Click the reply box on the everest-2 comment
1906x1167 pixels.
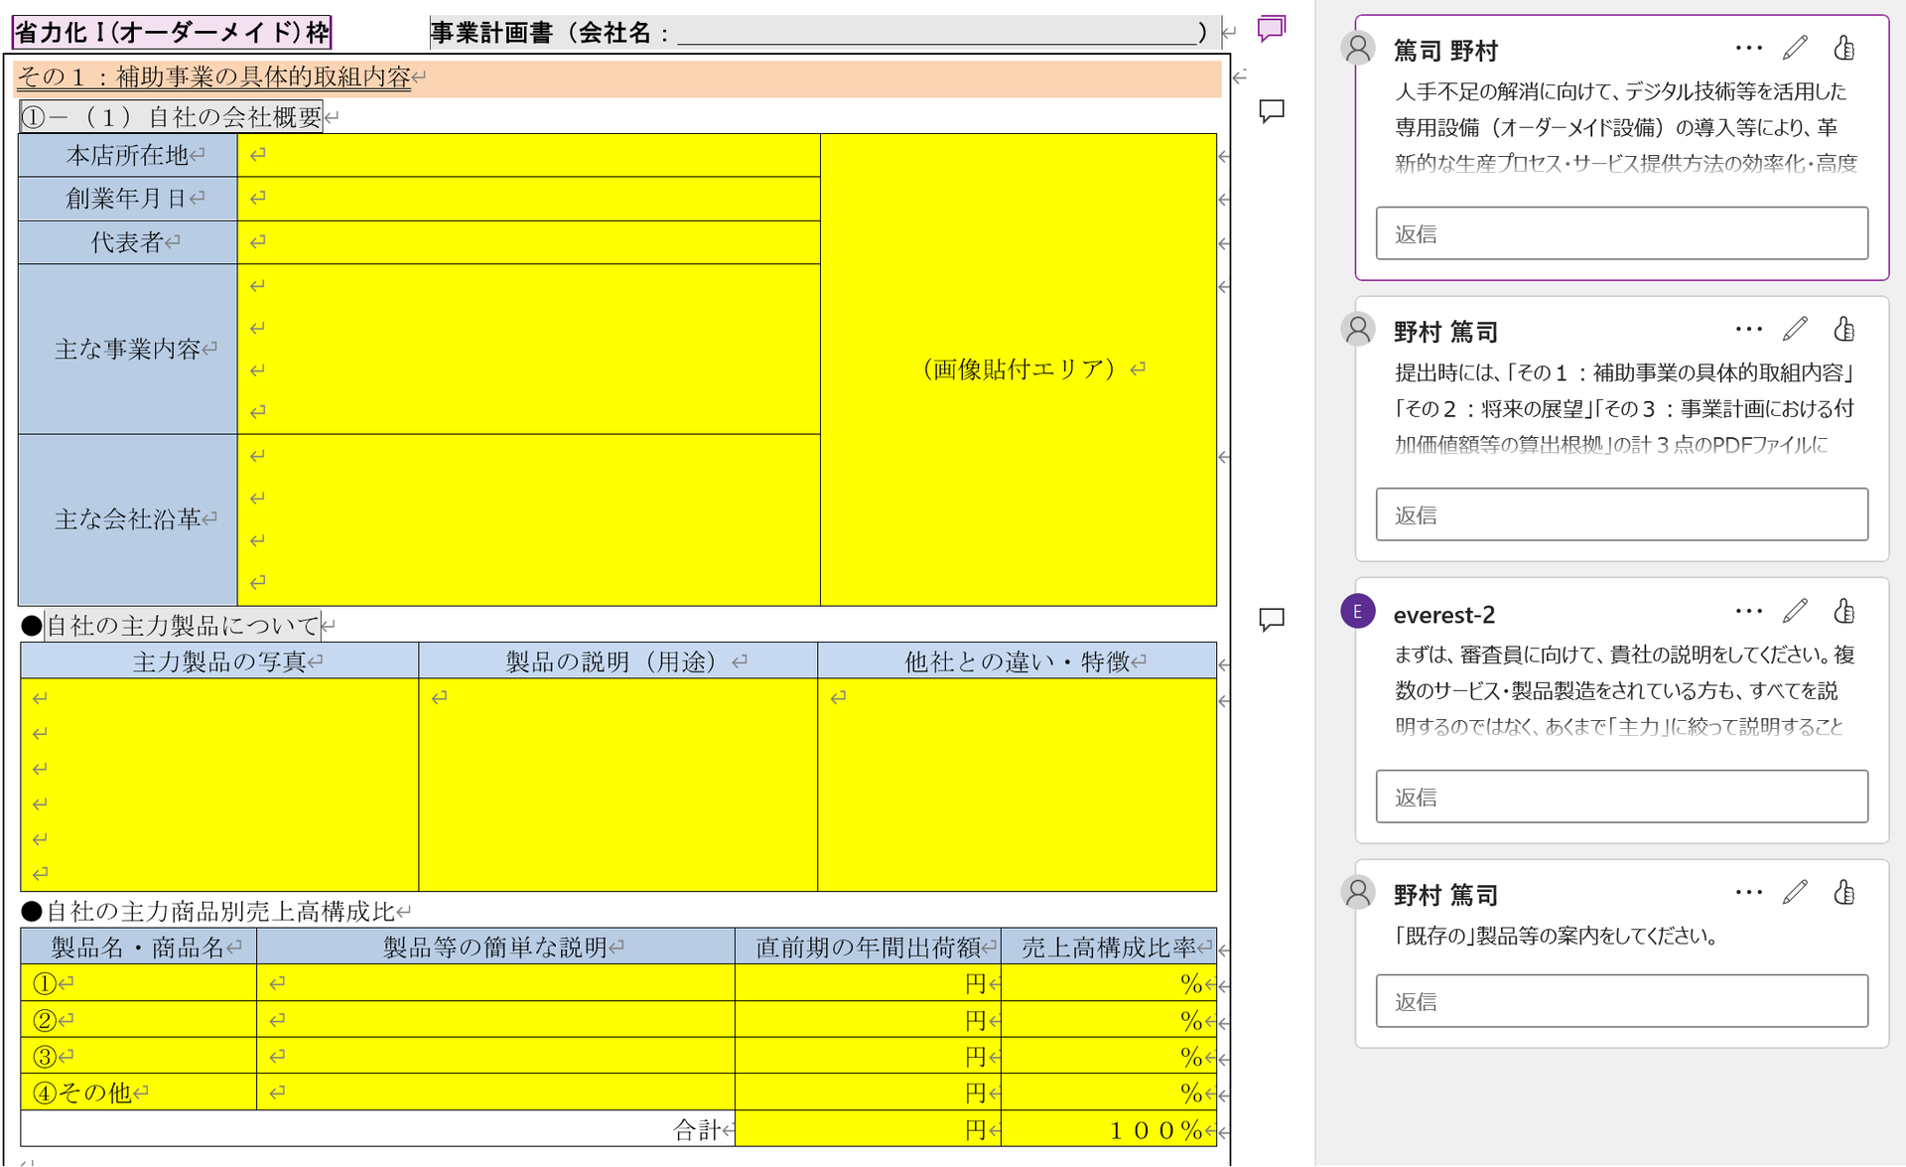coord(1621,797)
